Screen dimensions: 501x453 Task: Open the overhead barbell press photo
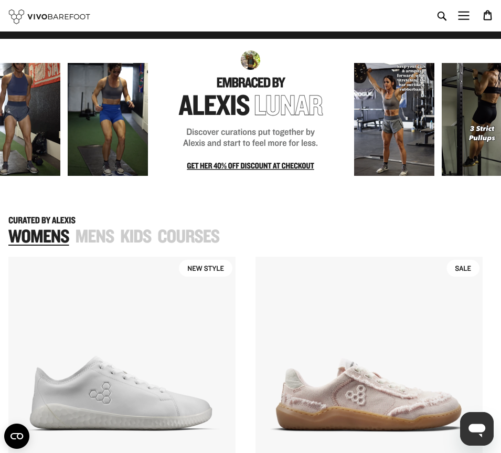[394, 119]
